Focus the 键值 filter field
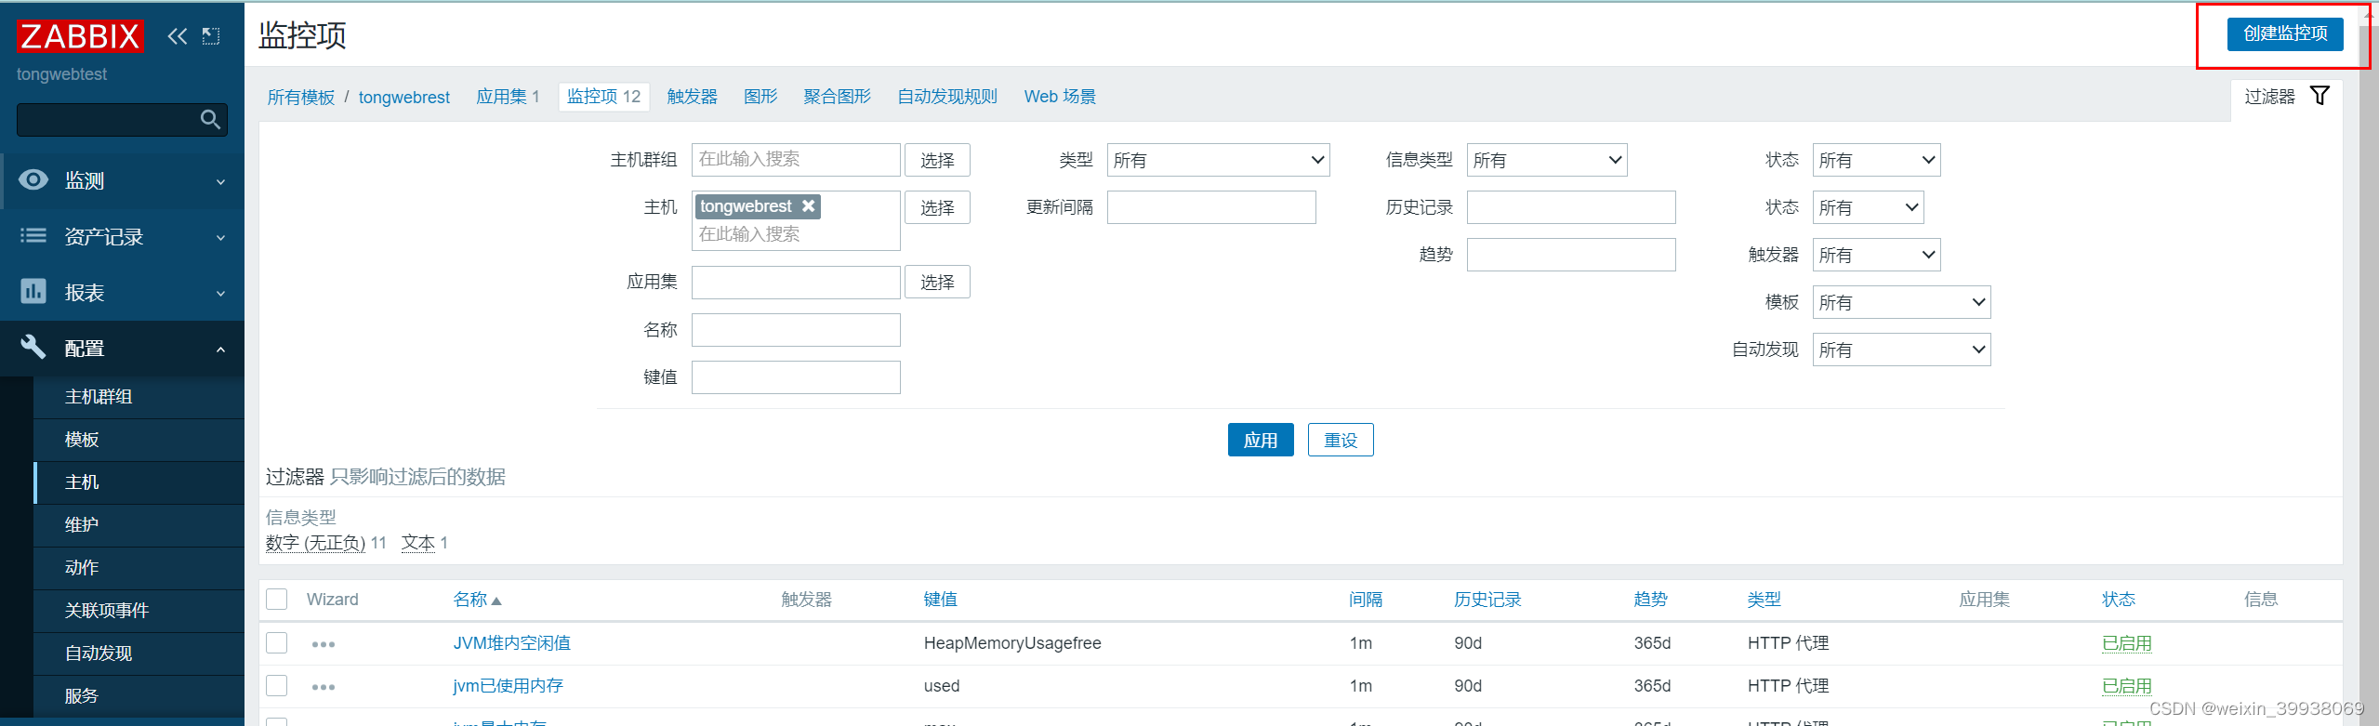This screenshot has height=726, width=2379. (796, 377)
